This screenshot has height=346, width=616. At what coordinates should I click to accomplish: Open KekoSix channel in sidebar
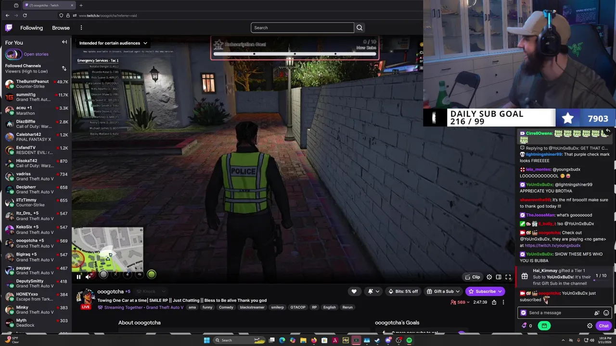36,229
